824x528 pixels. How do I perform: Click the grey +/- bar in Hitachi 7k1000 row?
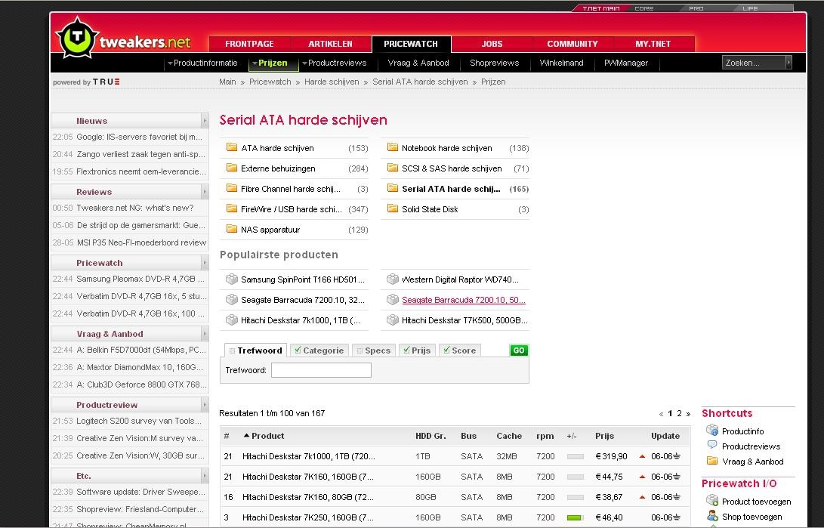(576, 456)
